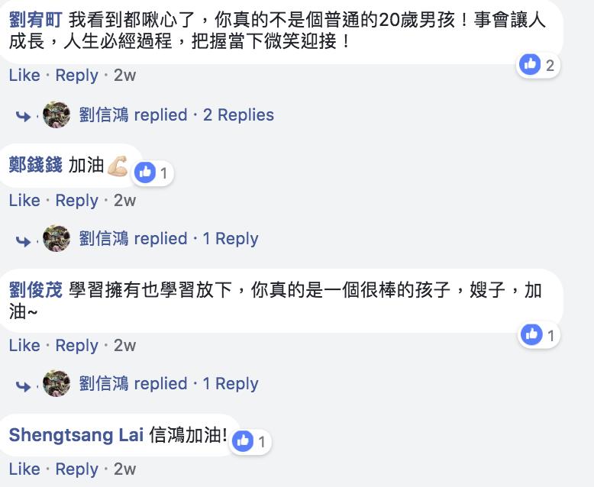Reply to 劉俊茂's comment

coord(76,346)
